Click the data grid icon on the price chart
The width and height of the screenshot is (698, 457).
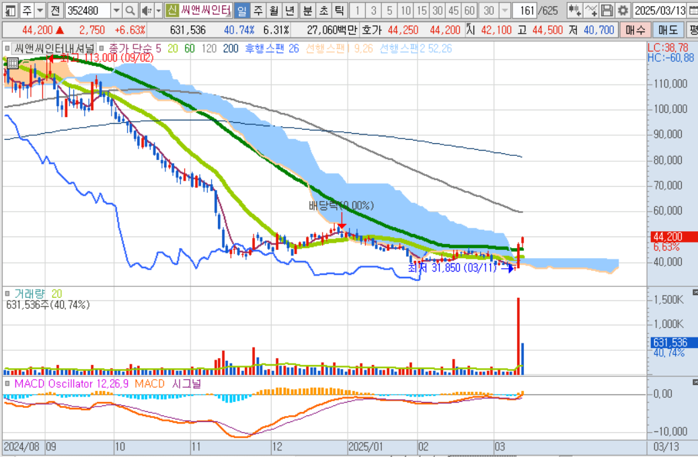click(13, 63)
